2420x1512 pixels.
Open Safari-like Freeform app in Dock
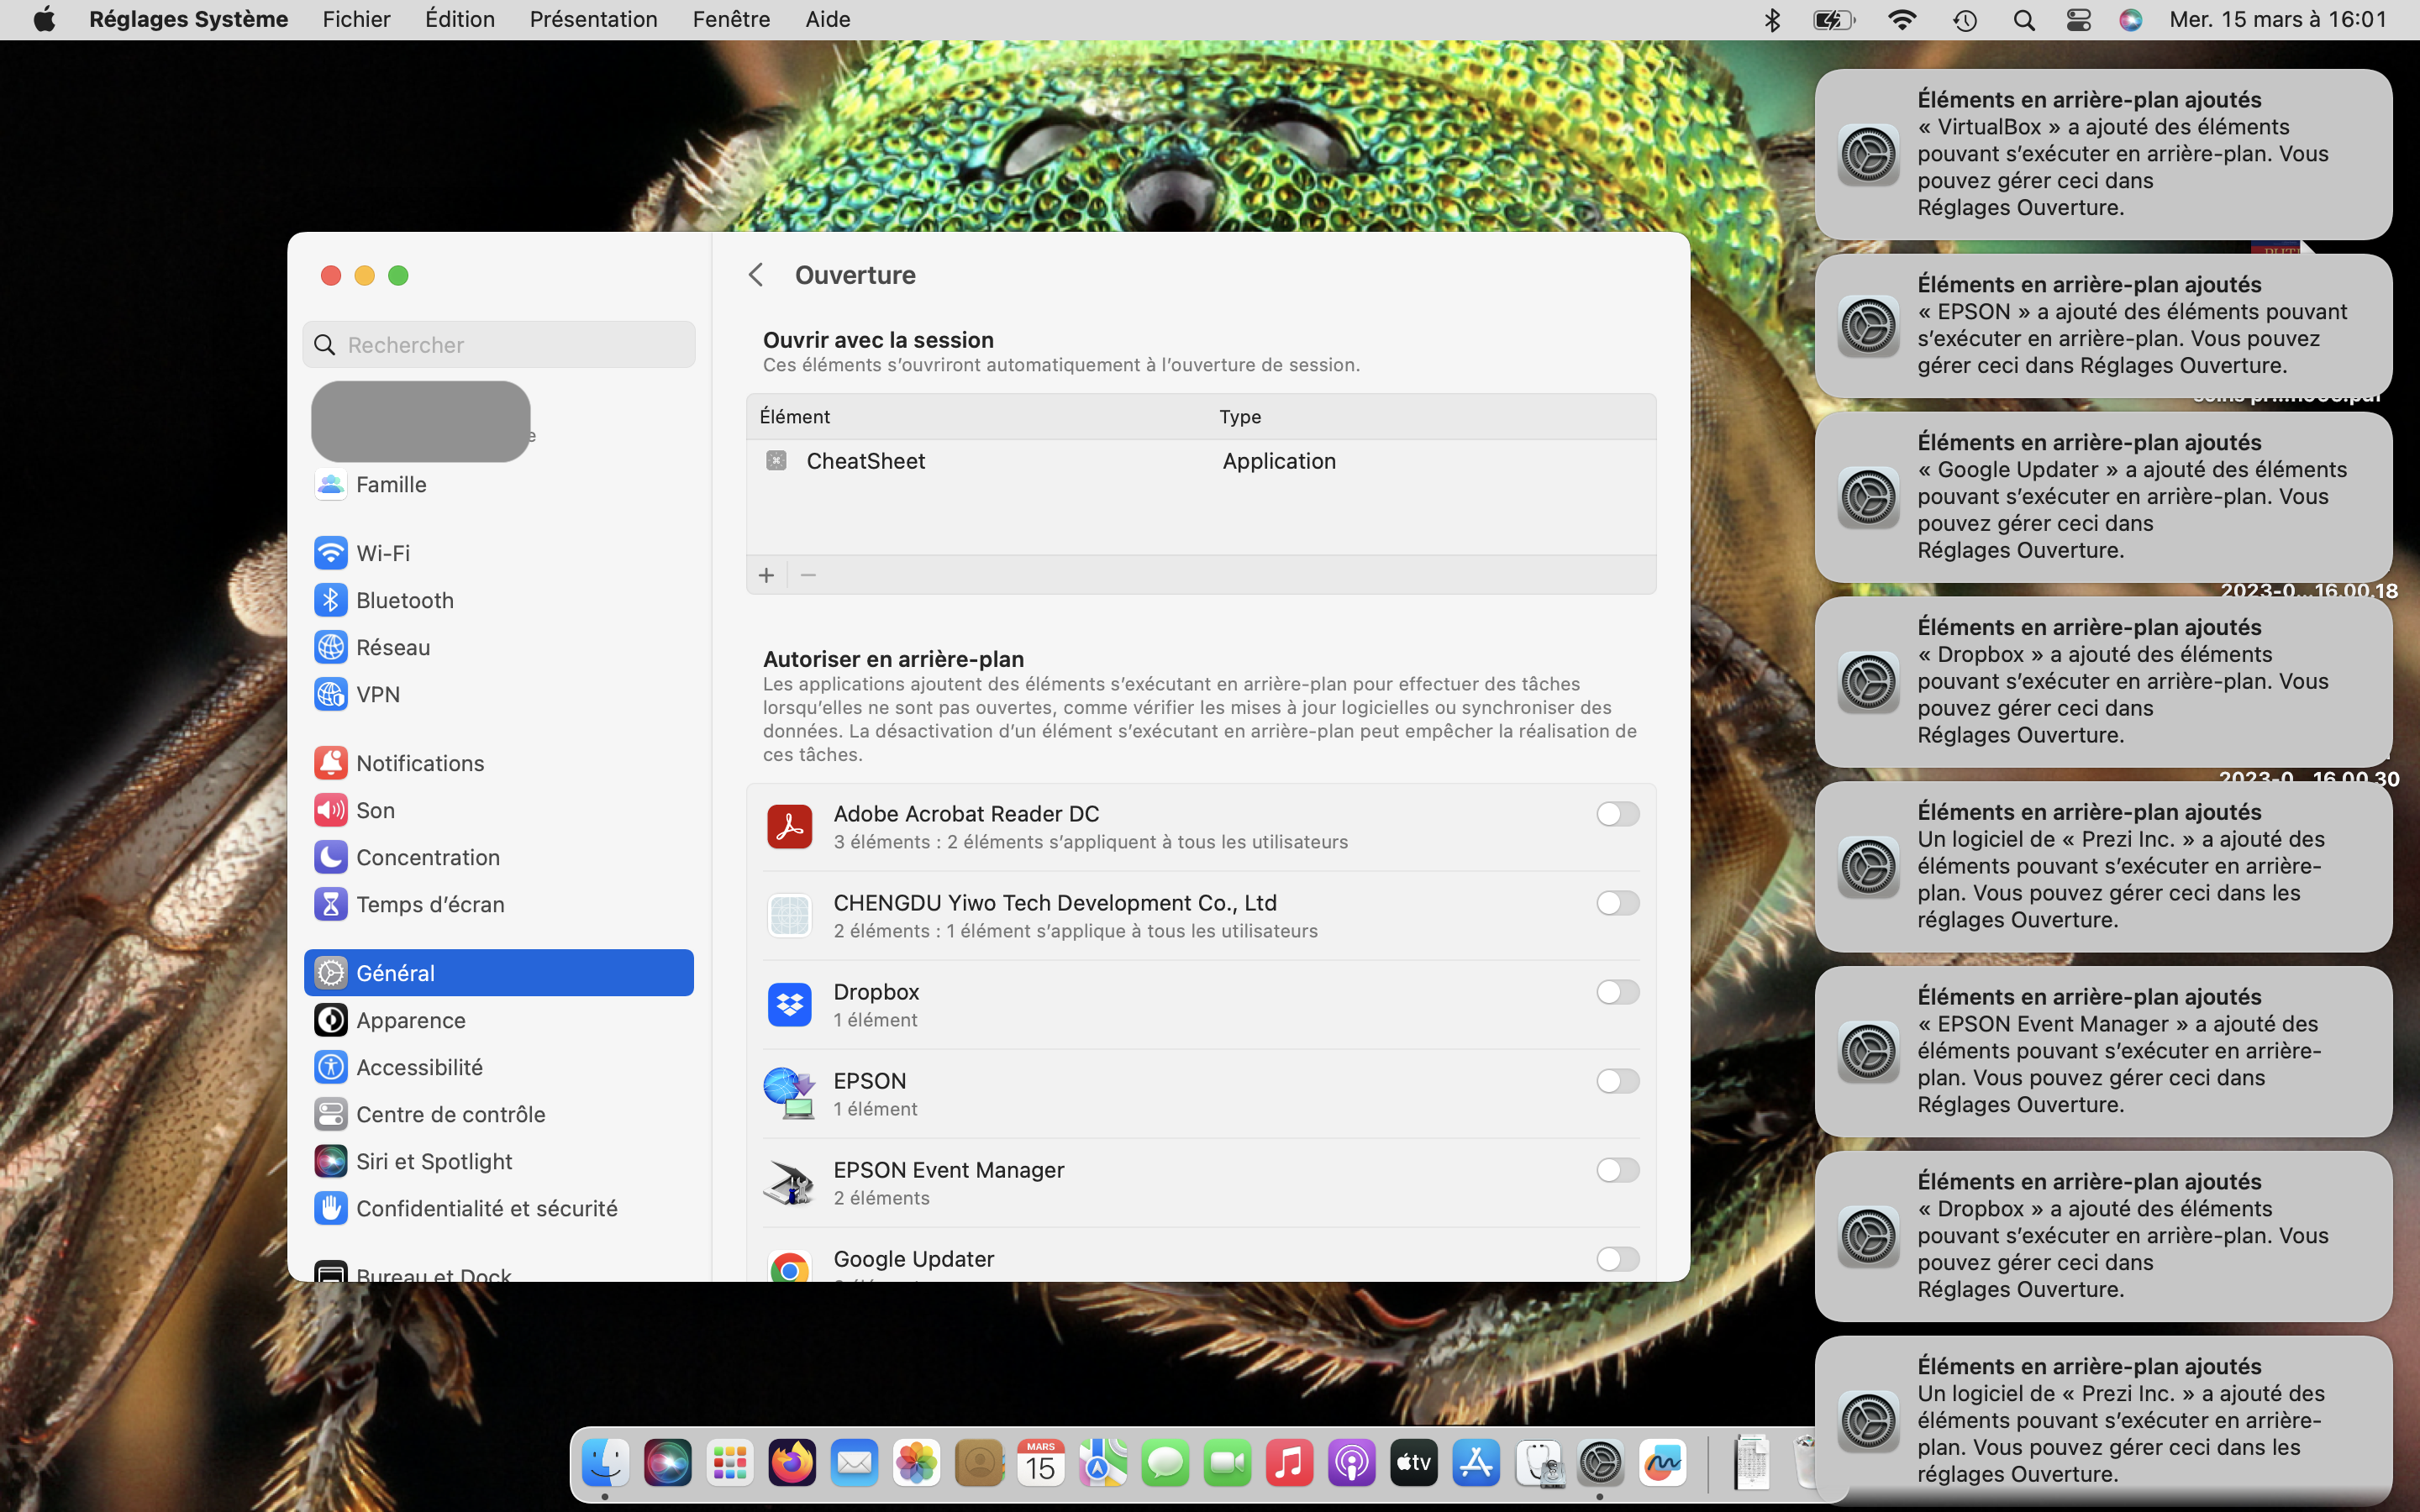pyautogui.click(x=1661, y=1464)
